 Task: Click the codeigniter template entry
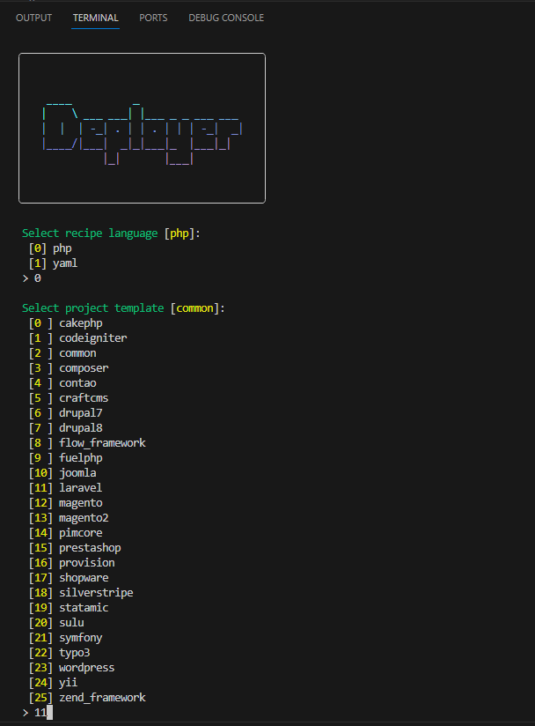[x=92, y=338]
